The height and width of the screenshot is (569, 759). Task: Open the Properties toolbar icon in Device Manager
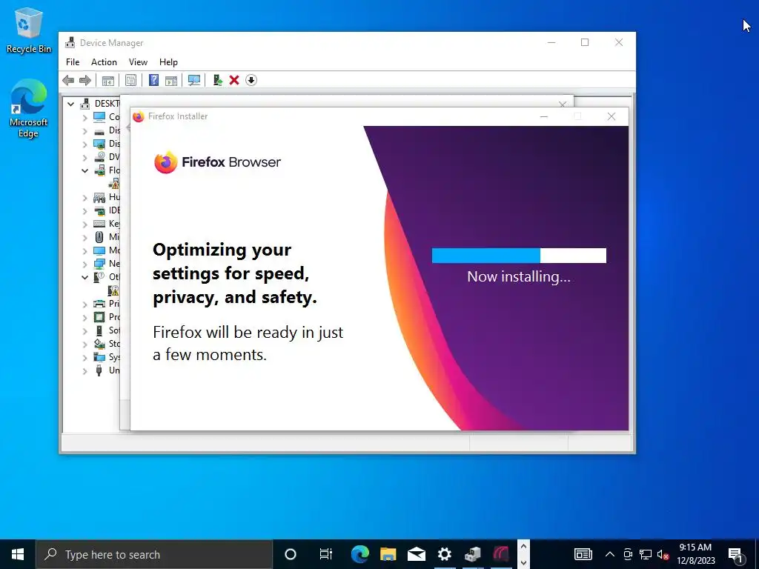[x=130, y=80]
